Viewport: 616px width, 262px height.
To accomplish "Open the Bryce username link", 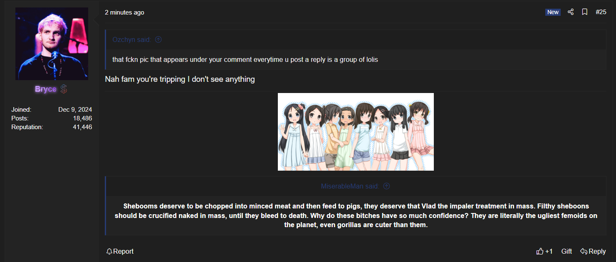I will [x=45, y=89].
